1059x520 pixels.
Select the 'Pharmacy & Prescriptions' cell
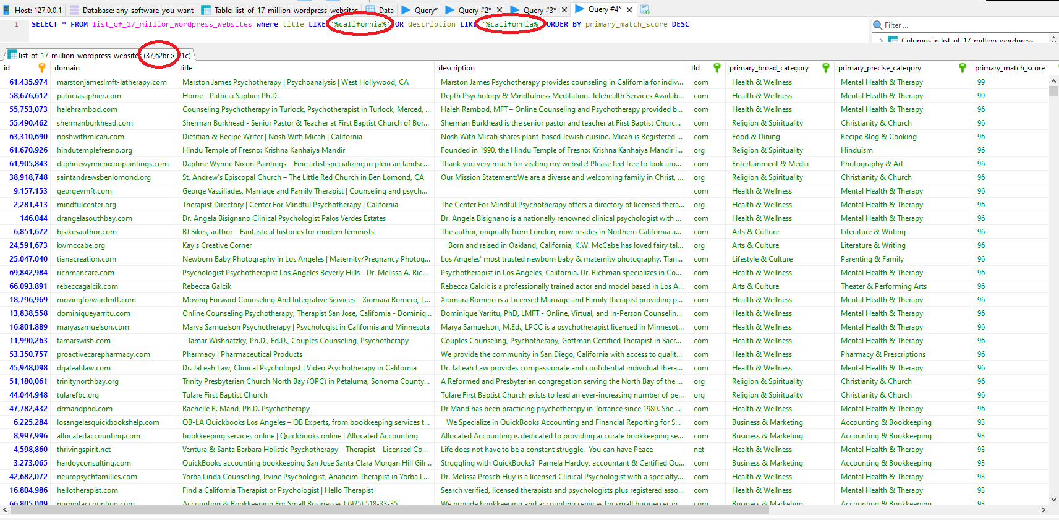click(883, 354)
